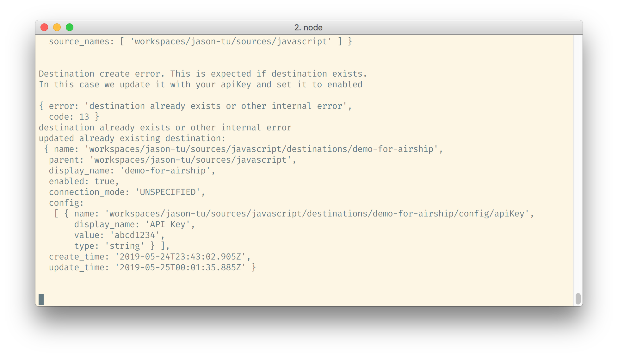Click the green zoom window button
The image size is (618, 357).
(70, 28)
